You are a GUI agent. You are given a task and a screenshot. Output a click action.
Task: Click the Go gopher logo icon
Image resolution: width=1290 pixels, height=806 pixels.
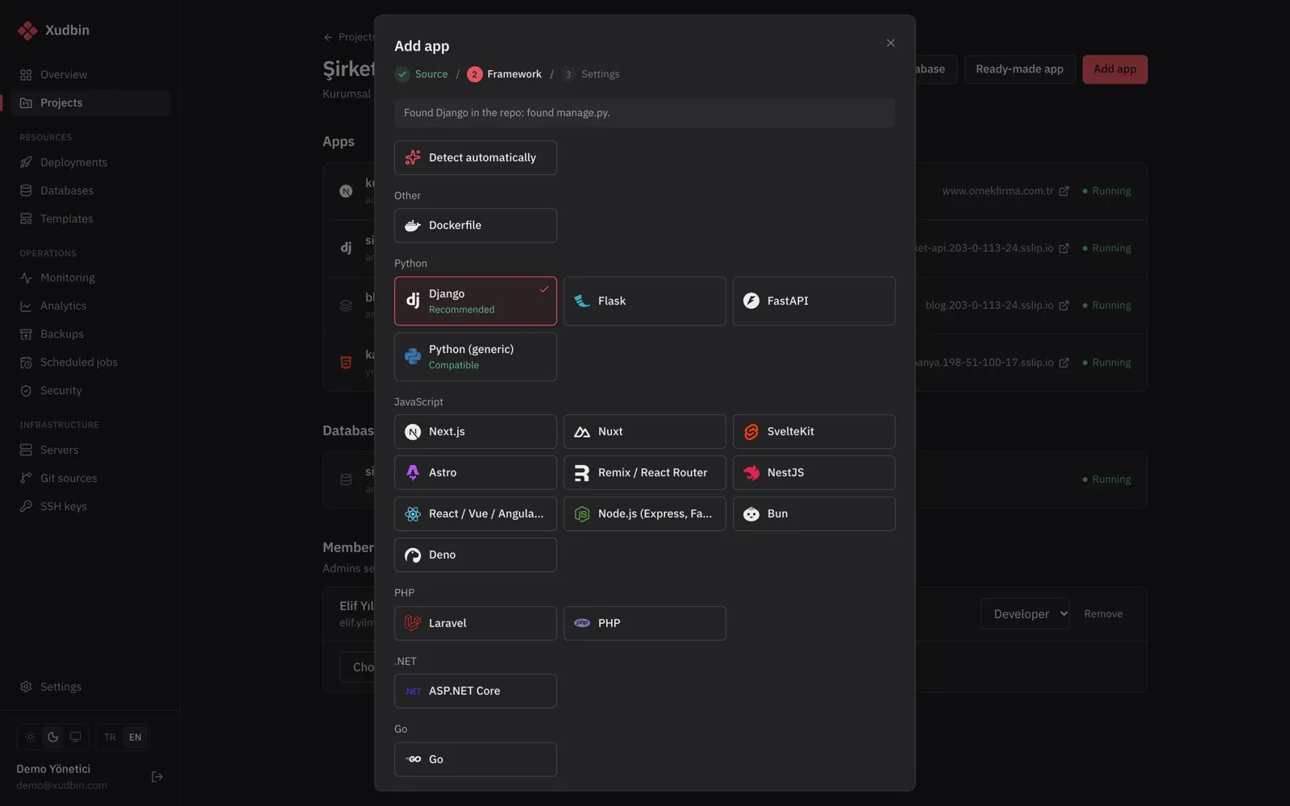click(x=413, y=759)
